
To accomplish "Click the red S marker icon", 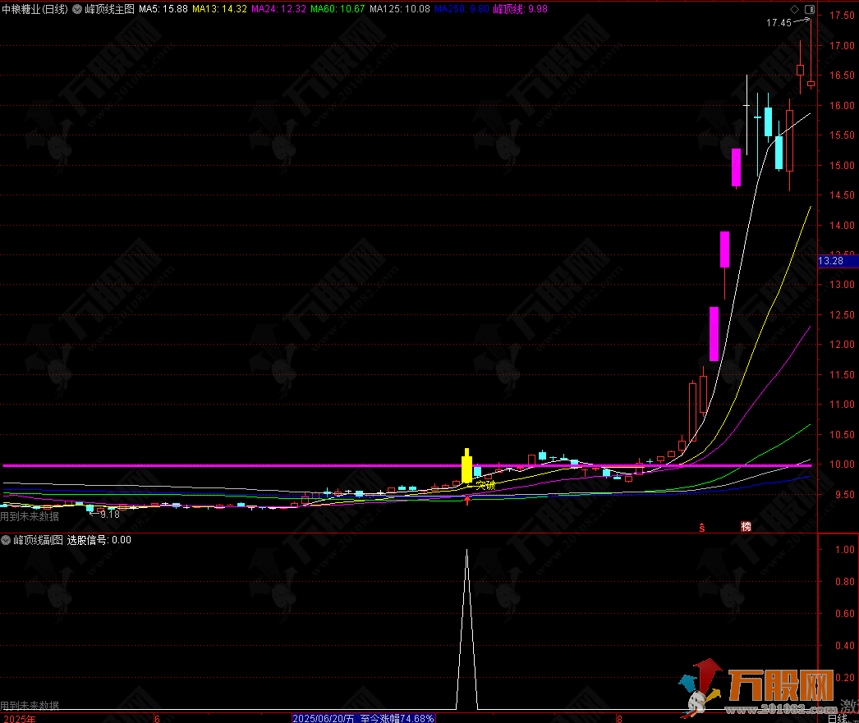I will point(702,526).
